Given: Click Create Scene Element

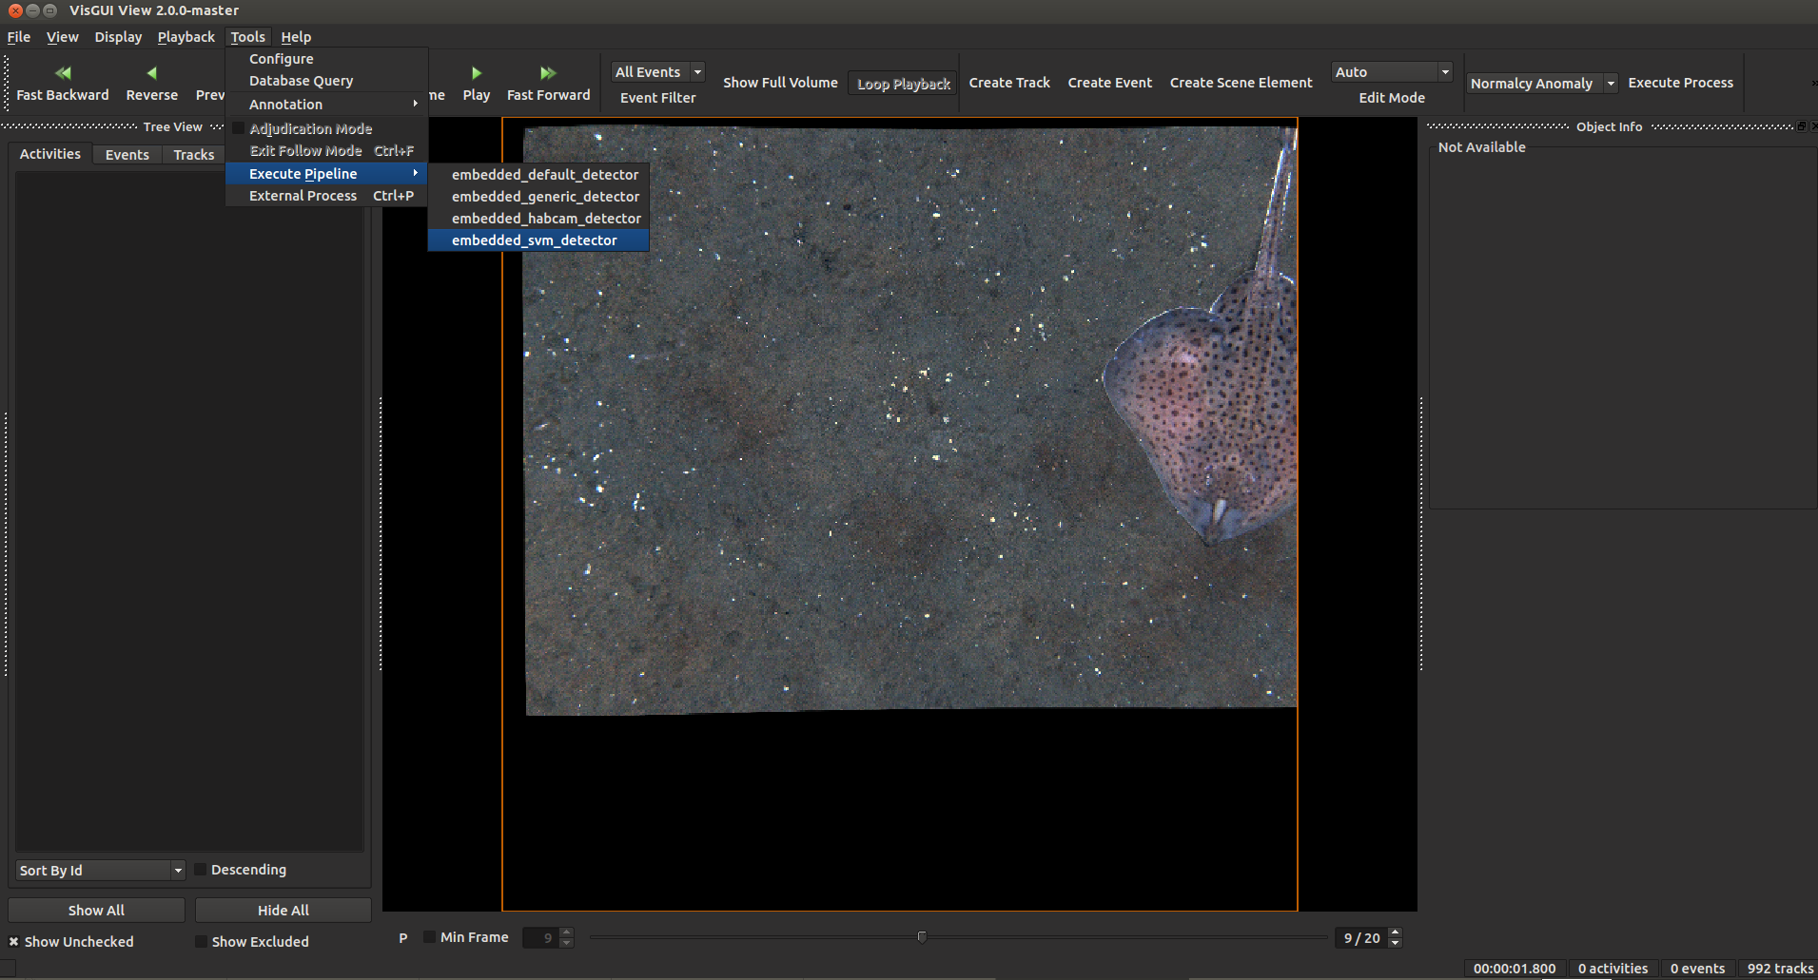Looking at the screenshot, I should point(1241,83).
